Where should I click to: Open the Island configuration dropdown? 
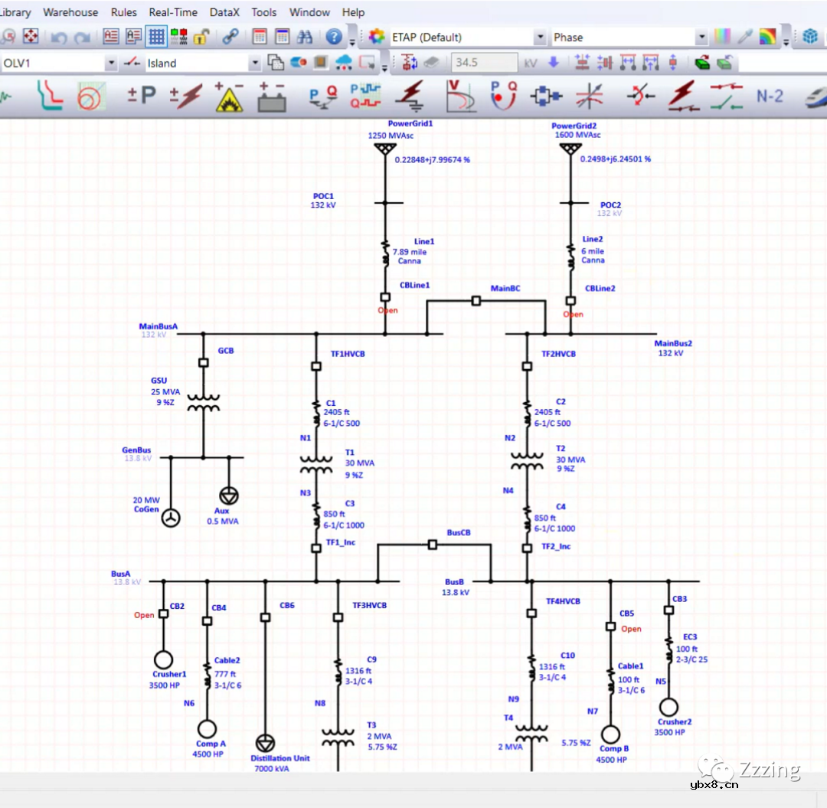point(255,63)
